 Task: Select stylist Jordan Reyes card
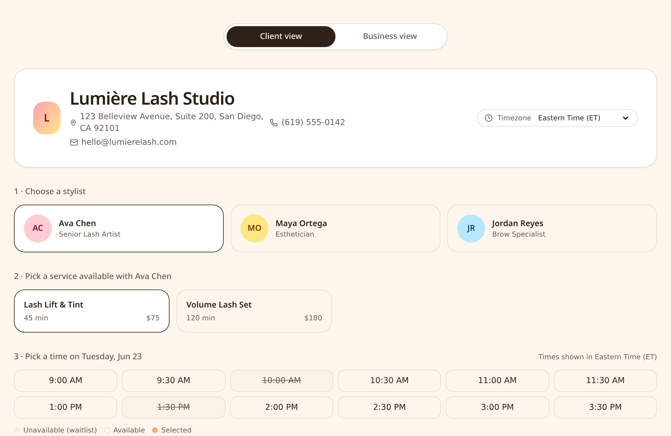click(x=552, y=228)
